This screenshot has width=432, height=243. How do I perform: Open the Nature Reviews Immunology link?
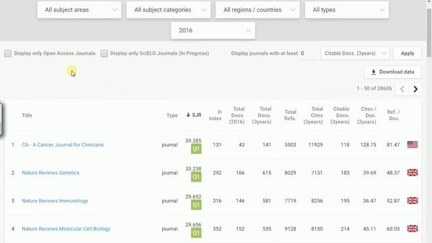55,201
